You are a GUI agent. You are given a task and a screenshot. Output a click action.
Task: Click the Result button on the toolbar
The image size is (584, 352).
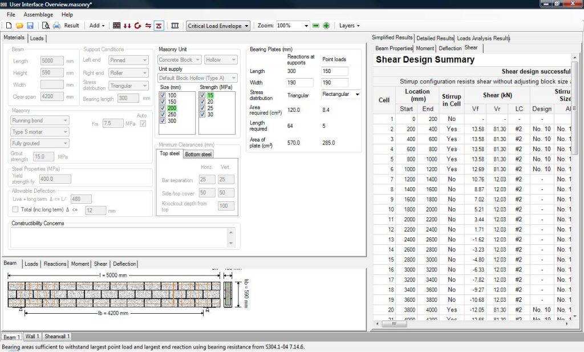coord(71,26)
